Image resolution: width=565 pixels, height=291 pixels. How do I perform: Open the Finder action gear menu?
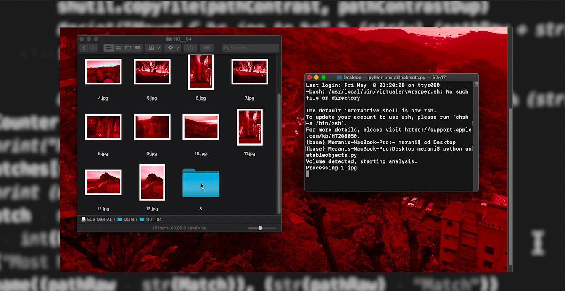pyautogui.click(x=172, y=48)
